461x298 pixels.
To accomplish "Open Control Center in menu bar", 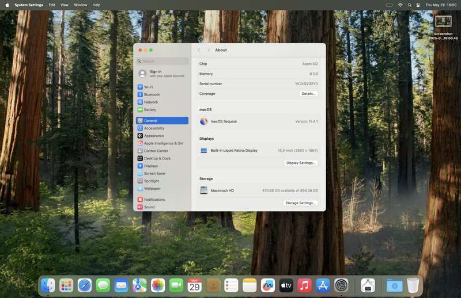I will click(x=418, y=5).
